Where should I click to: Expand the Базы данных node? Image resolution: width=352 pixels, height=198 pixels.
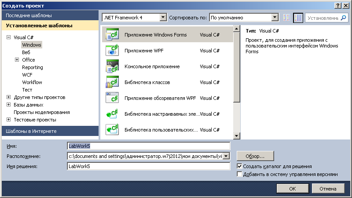pyautogui.click(x=8, y=105)
